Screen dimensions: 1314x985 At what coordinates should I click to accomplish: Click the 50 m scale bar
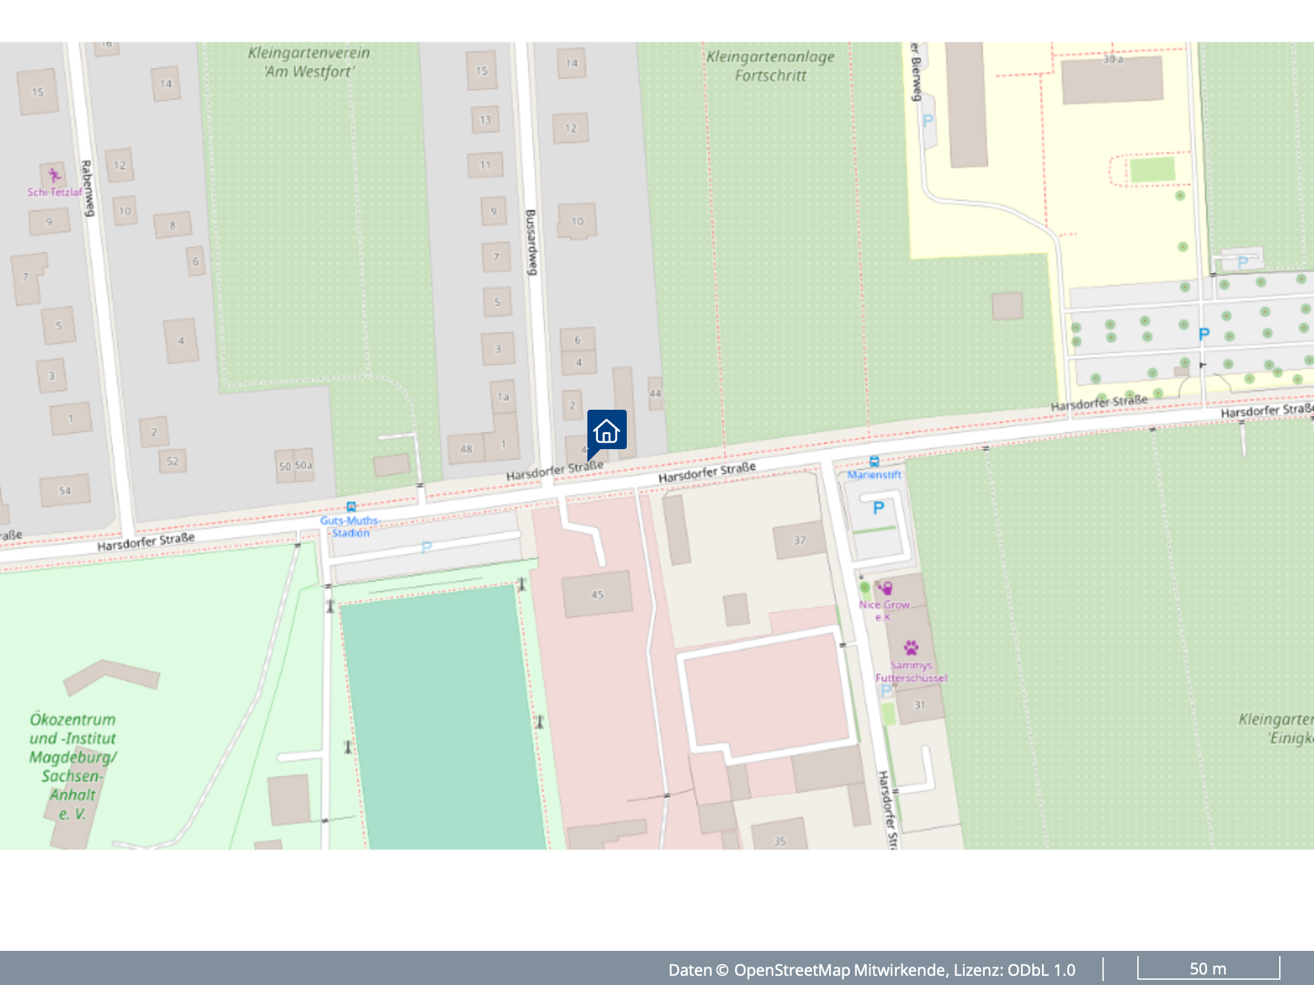point(1208,969)
